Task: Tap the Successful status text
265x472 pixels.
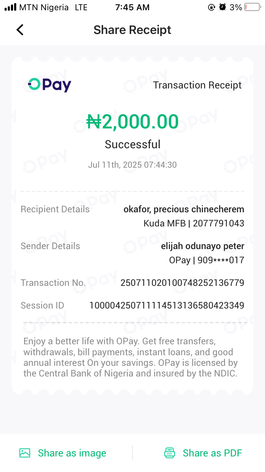Action: 132,144
